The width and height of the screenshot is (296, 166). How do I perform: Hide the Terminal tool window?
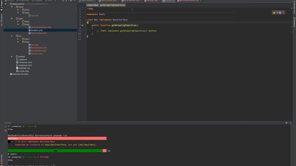coord(290,123)
